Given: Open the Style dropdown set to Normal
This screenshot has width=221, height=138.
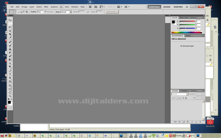Looking at the screenshot, I should tap(66, 12).
